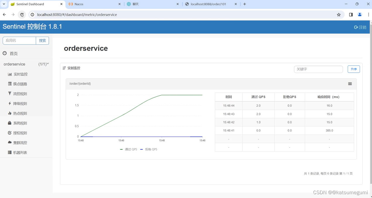The height and width of the screenshot is (198, 372).
Task: Click 注销 logout link
Action: click(x=360, y=27)
